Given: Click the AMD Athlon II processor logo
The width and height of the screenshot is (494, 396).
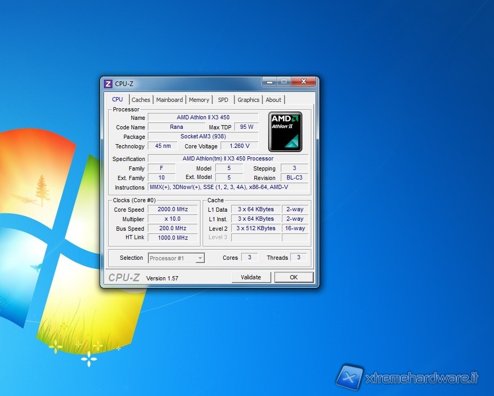Looking at the screenshot, I should coord(285,131).
